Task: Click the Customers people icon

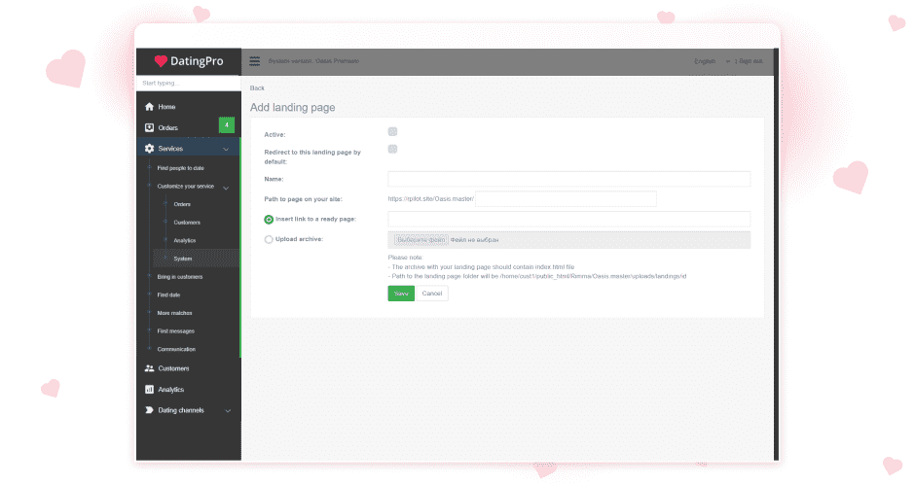Action: click(x=149, y=368)
